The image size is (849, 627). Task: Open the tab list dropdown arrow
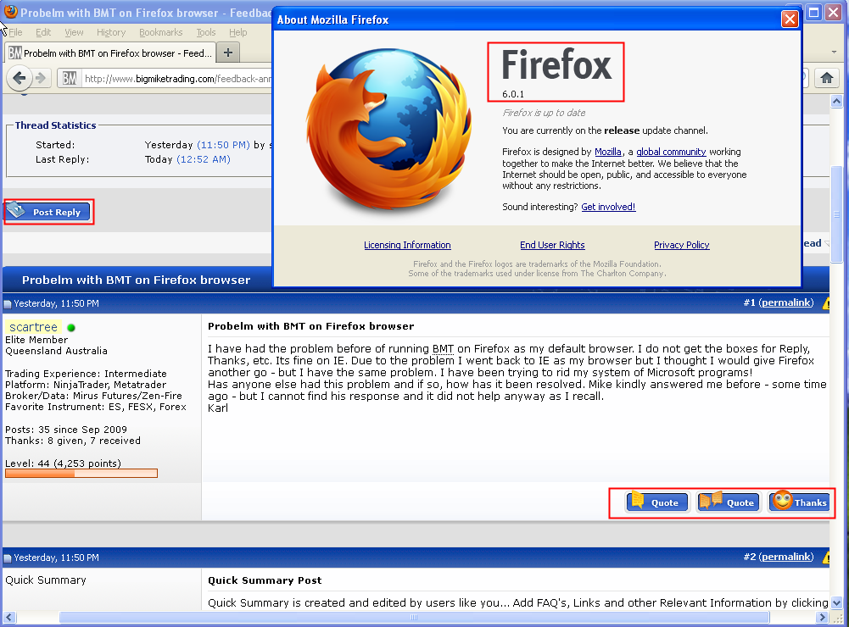click(x=834, y=53)
